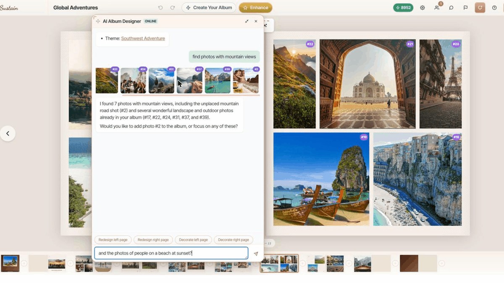
Task: Send the chat message with paper plane icon
Action: coord(256,254)
